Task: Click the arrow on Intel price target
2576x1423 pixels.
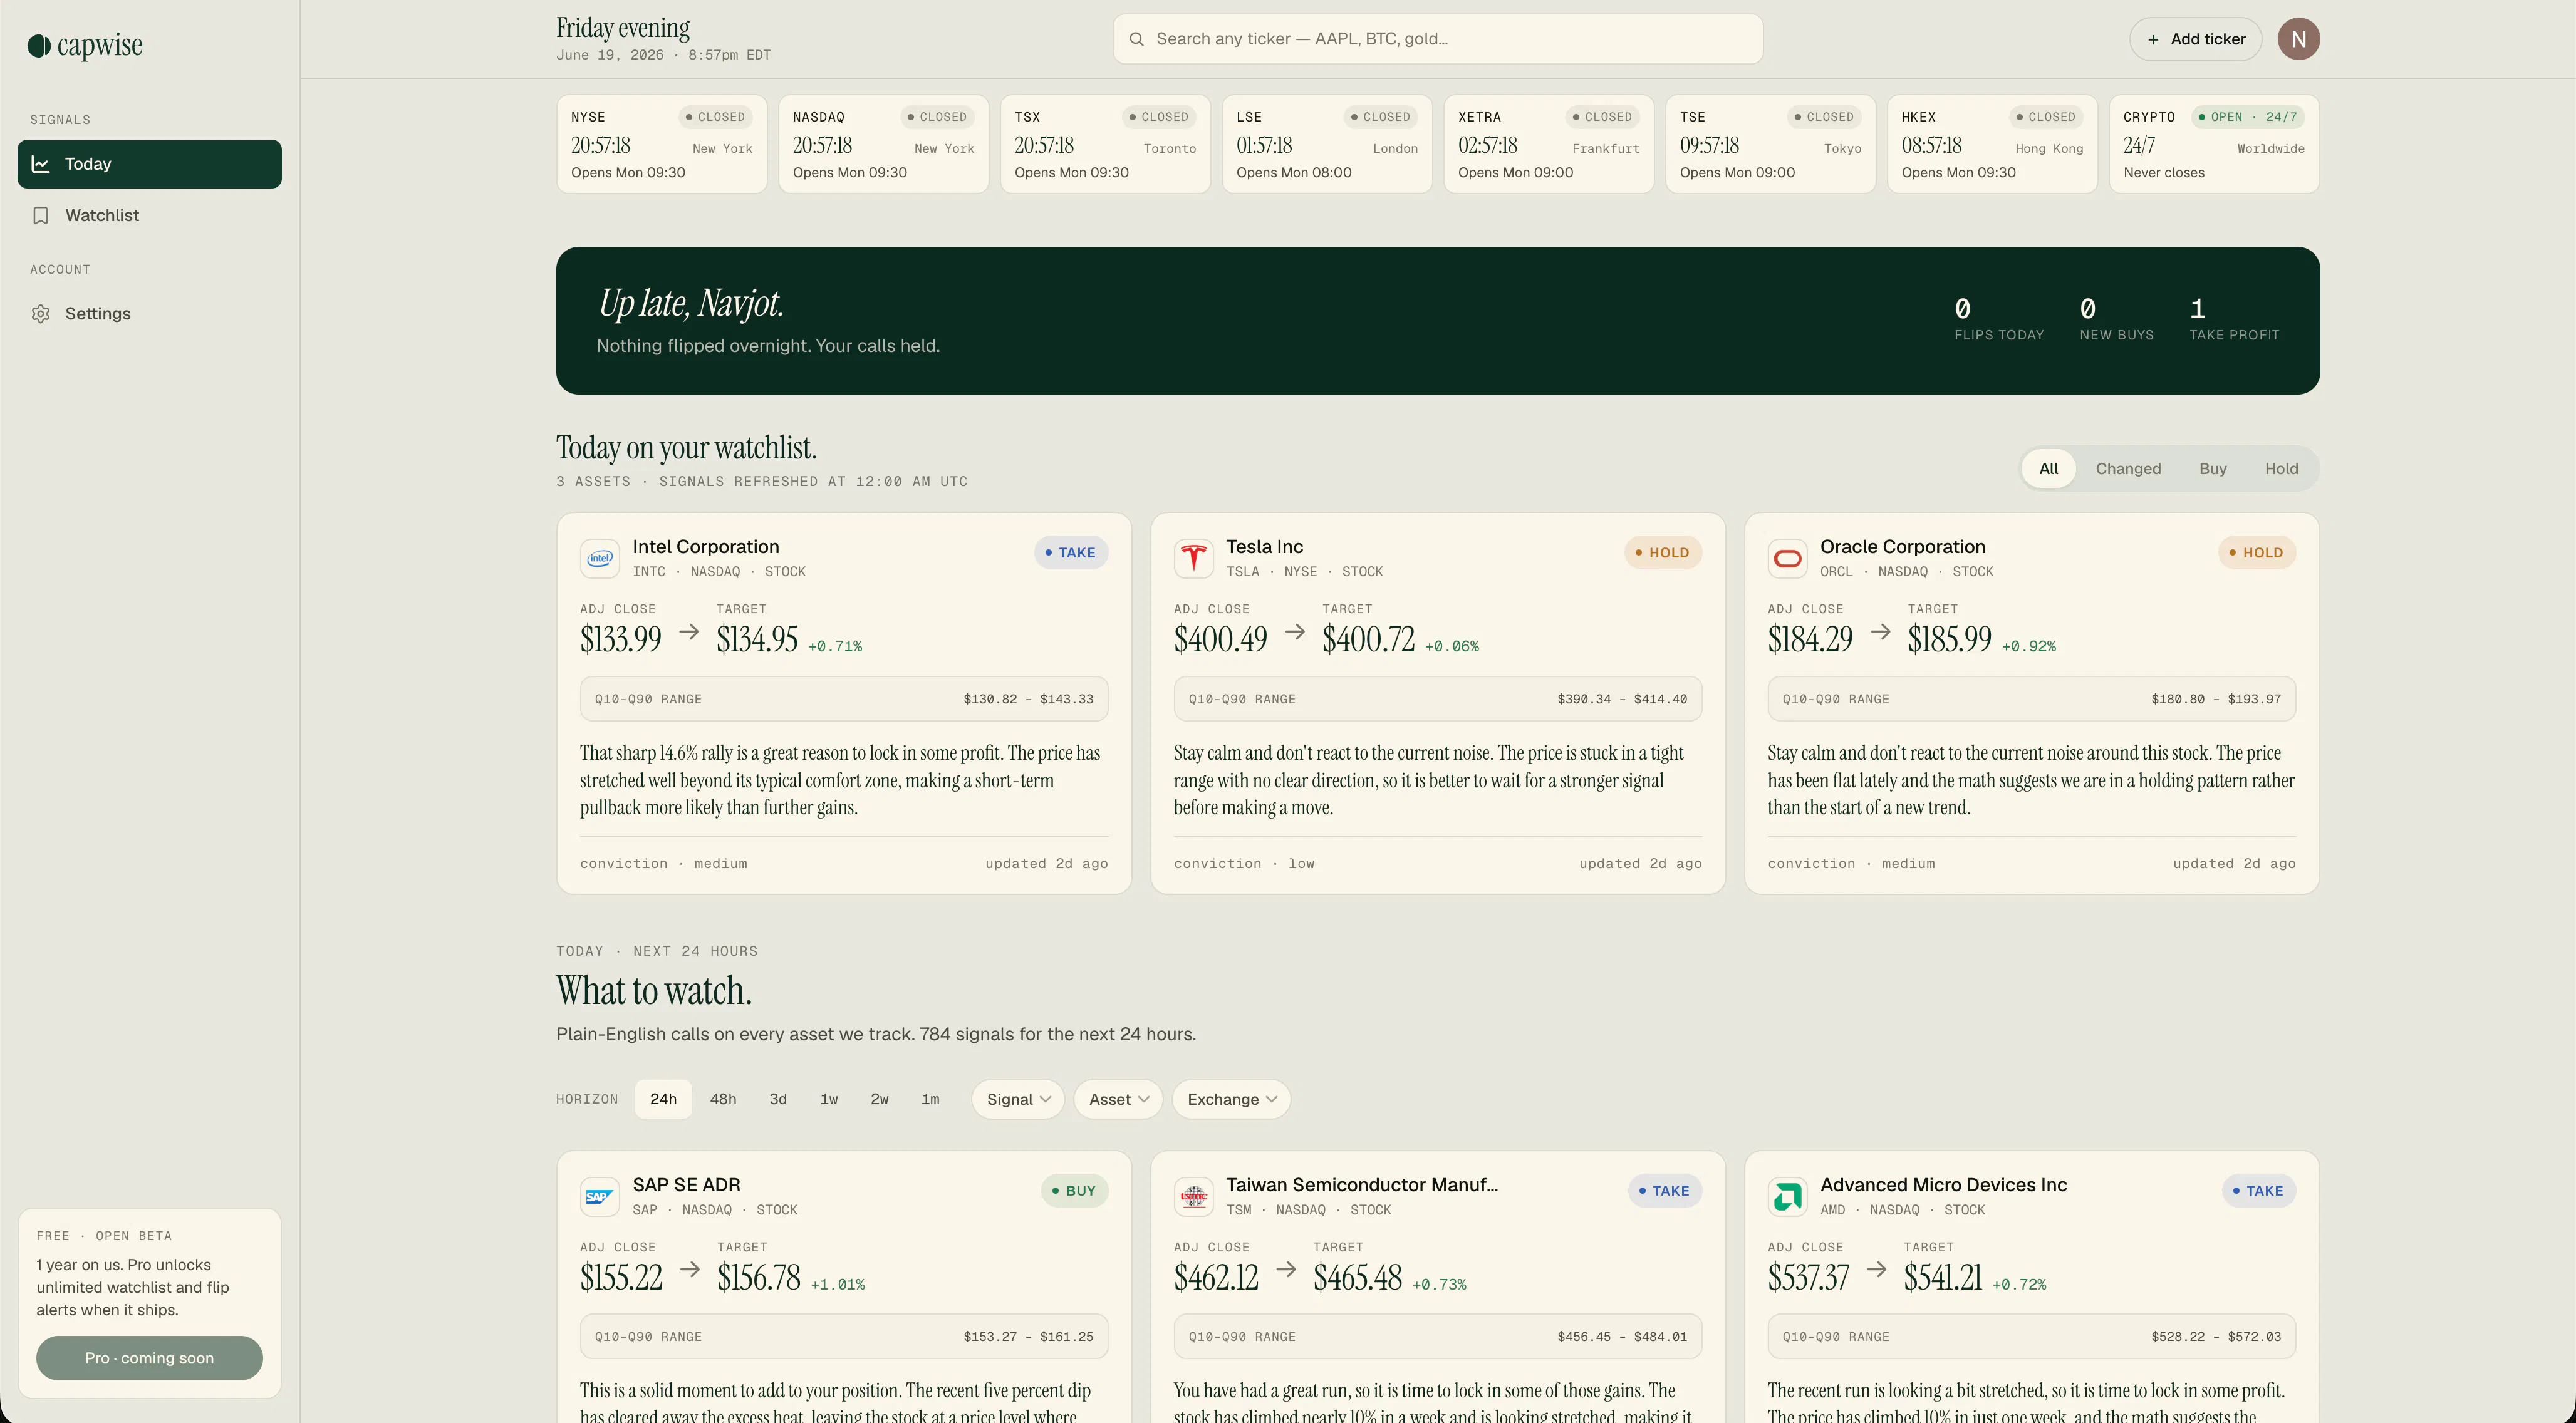Action: click(689, 632)
